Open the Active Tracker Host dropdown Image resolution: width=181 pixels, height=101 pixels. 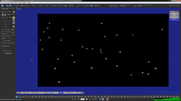pyautogui.click(x=125, y=6)
